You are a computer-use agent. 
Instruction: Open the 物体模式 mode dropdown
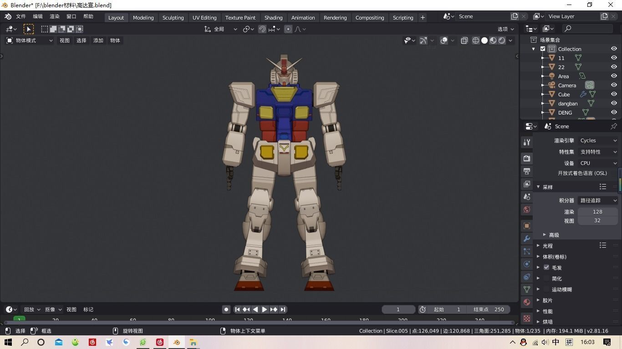(x=30, y=40)
